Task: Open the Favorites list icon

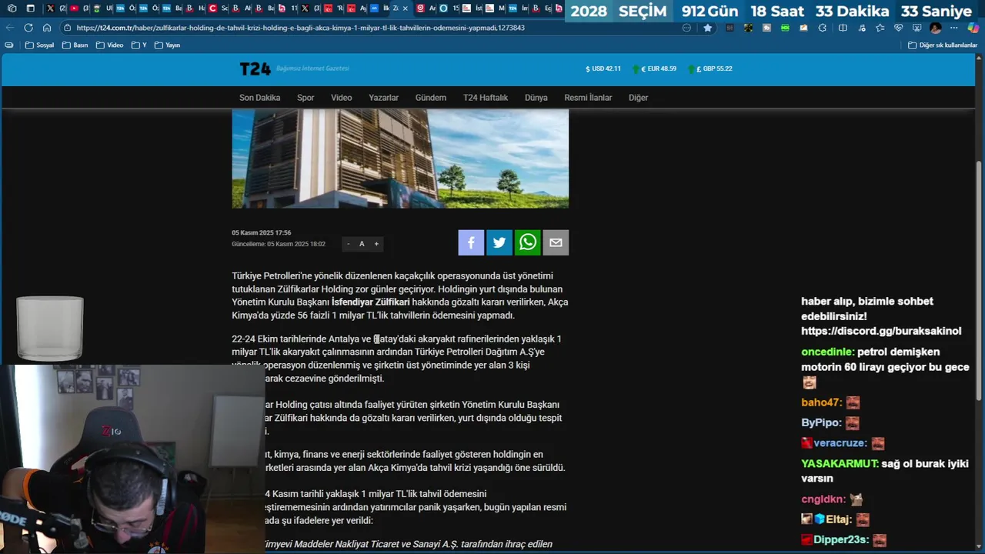Action: point(880,28)
